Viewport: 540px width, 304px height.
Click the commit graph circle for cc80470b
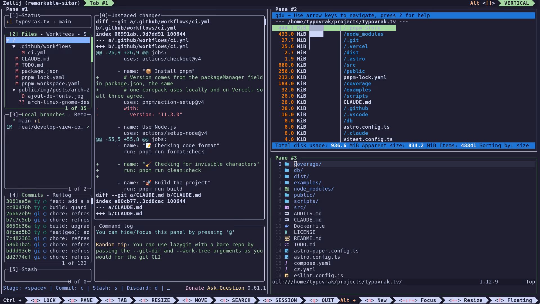45,207
